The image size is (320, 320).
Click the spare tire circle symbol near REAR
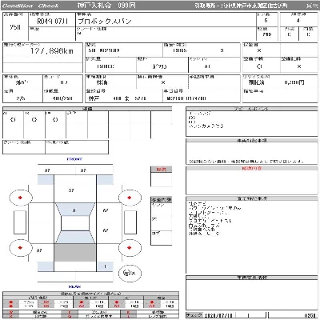[x=130, y=273]
